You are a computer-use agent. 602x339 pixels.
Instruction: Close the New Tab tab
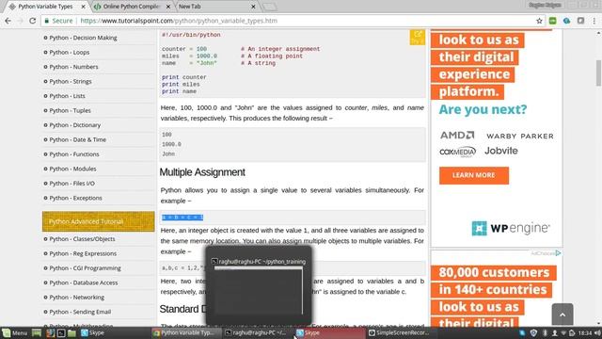pyautogui.click(x=253, y=7)
